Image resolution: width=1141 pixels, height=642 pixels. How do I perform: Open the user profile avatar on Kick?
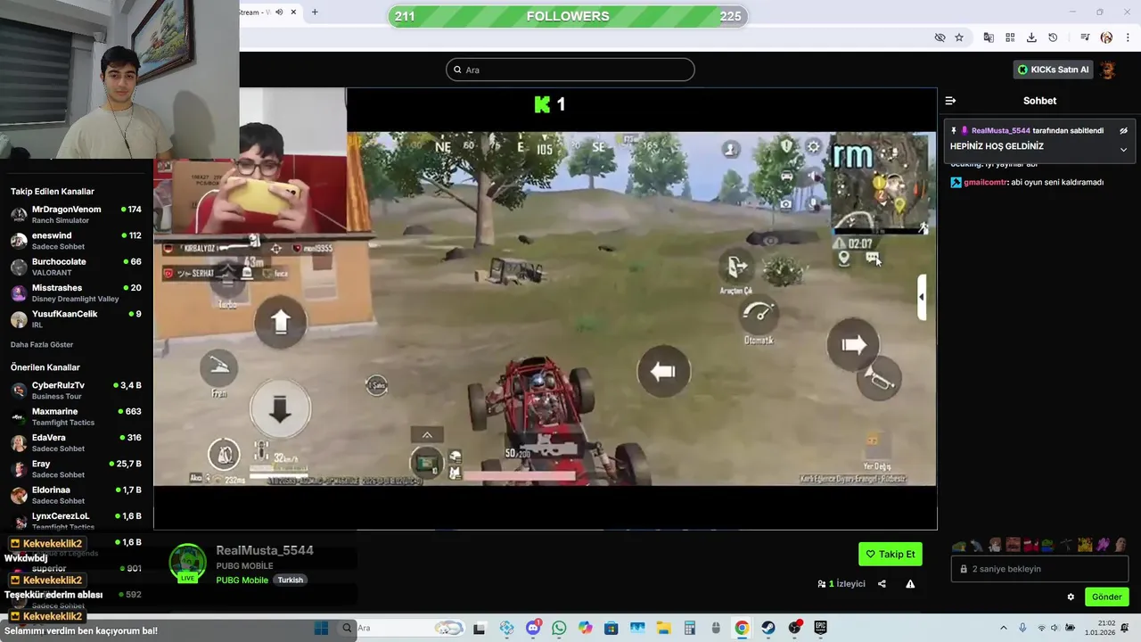click(1108, 70)
